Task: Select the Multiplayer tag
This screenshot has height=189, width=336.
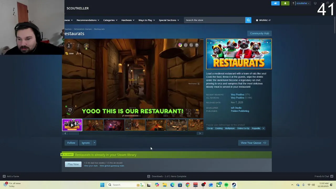Action: tap(230, 128)
